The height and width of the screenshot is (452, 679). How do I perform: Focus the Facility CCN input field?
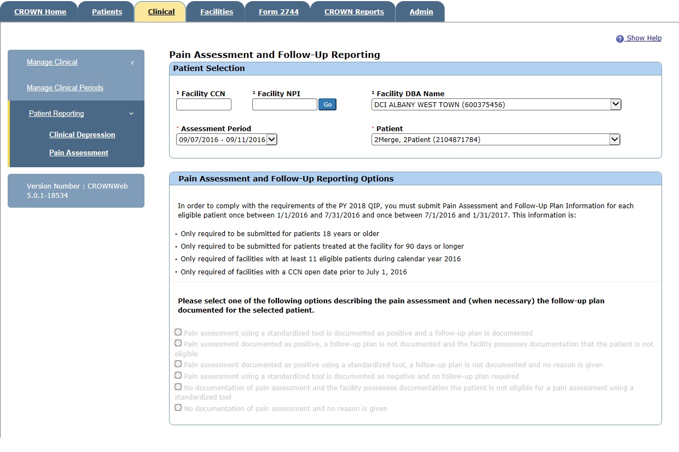[x=204, y=104]
